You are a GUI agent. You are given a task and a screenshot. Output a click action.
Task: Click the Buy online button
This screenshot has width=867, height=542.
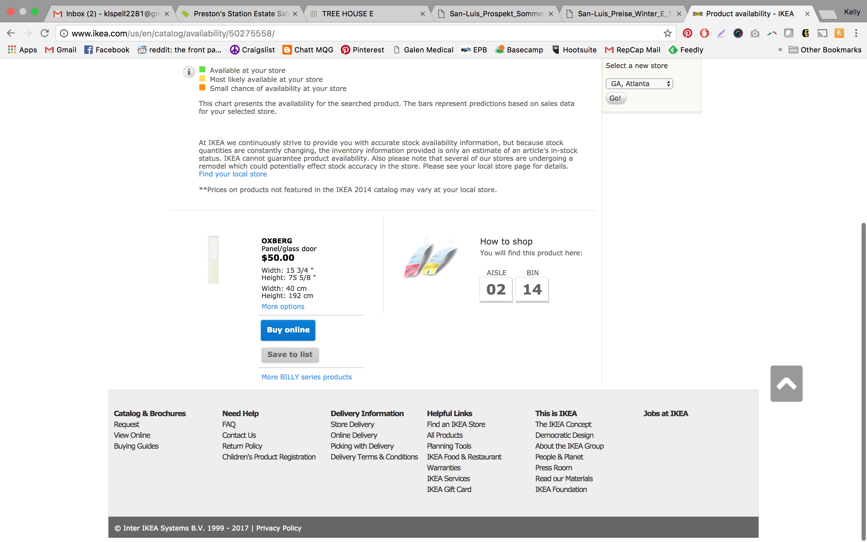[288, 330]
